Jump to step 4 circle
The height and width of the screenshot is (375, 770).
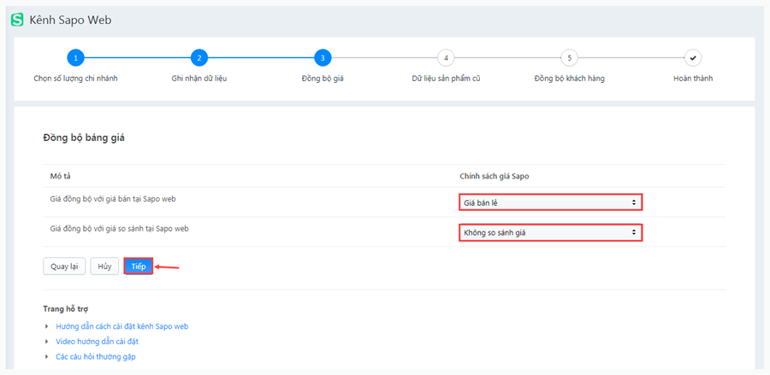click(x=446, y=58)
